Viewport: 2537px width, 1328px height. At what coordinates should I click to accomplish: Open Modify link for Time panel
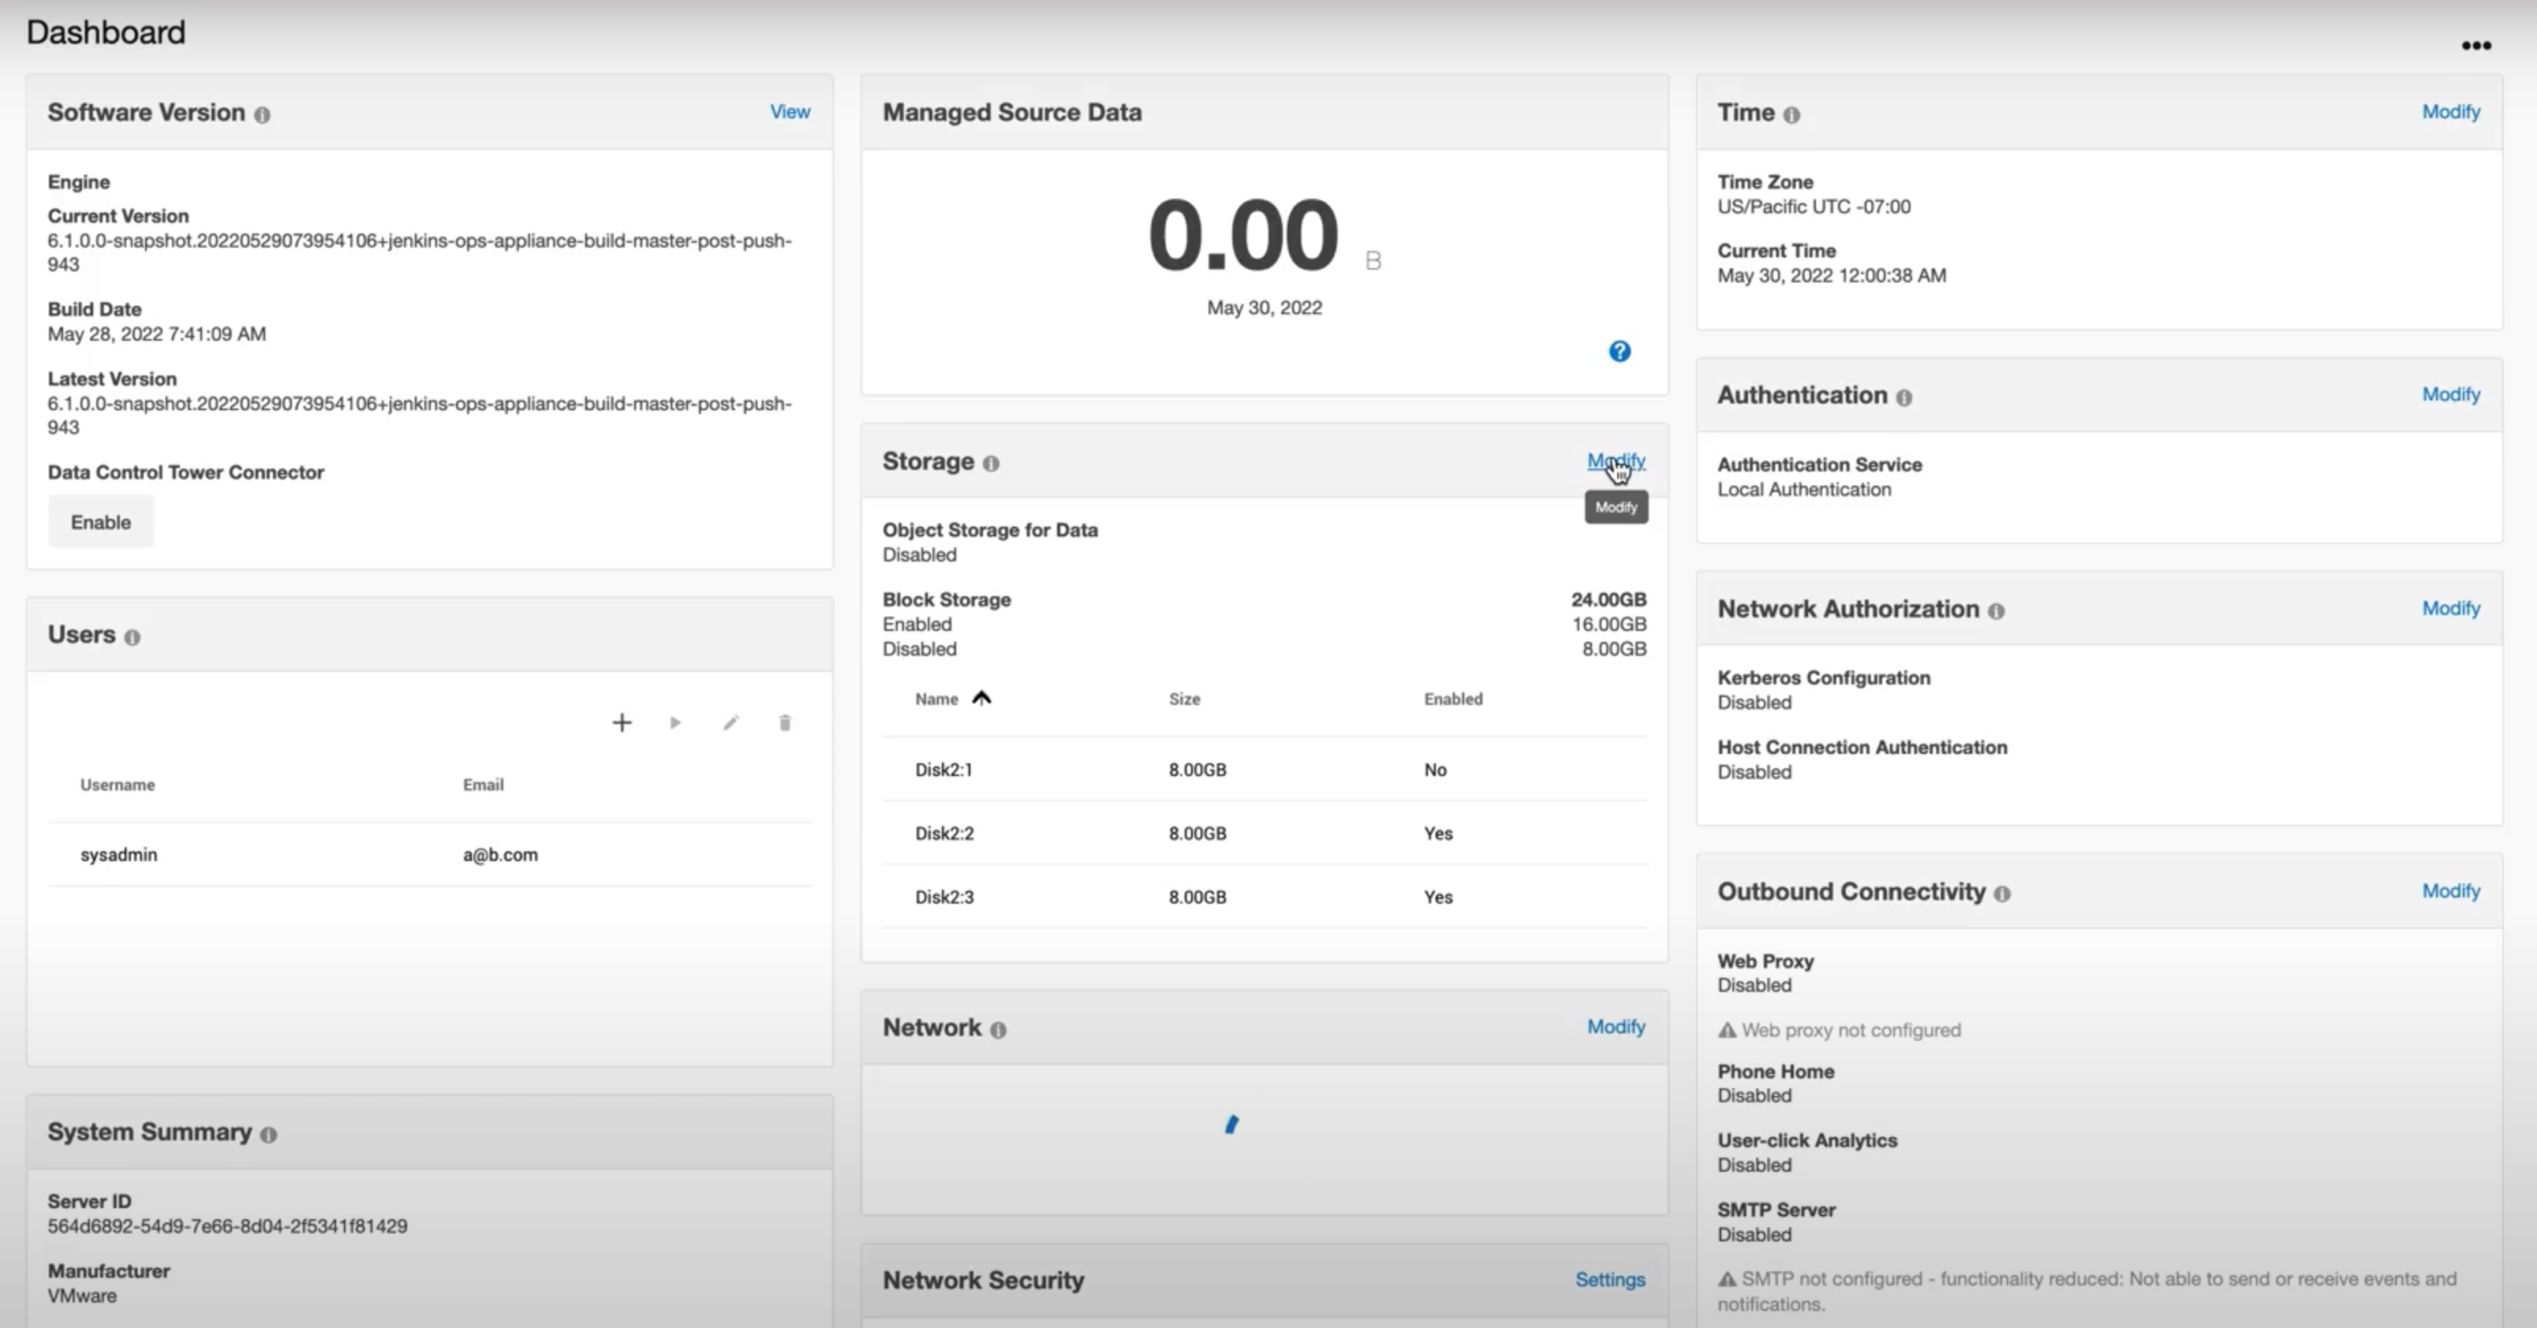[x=2450, y=112]
